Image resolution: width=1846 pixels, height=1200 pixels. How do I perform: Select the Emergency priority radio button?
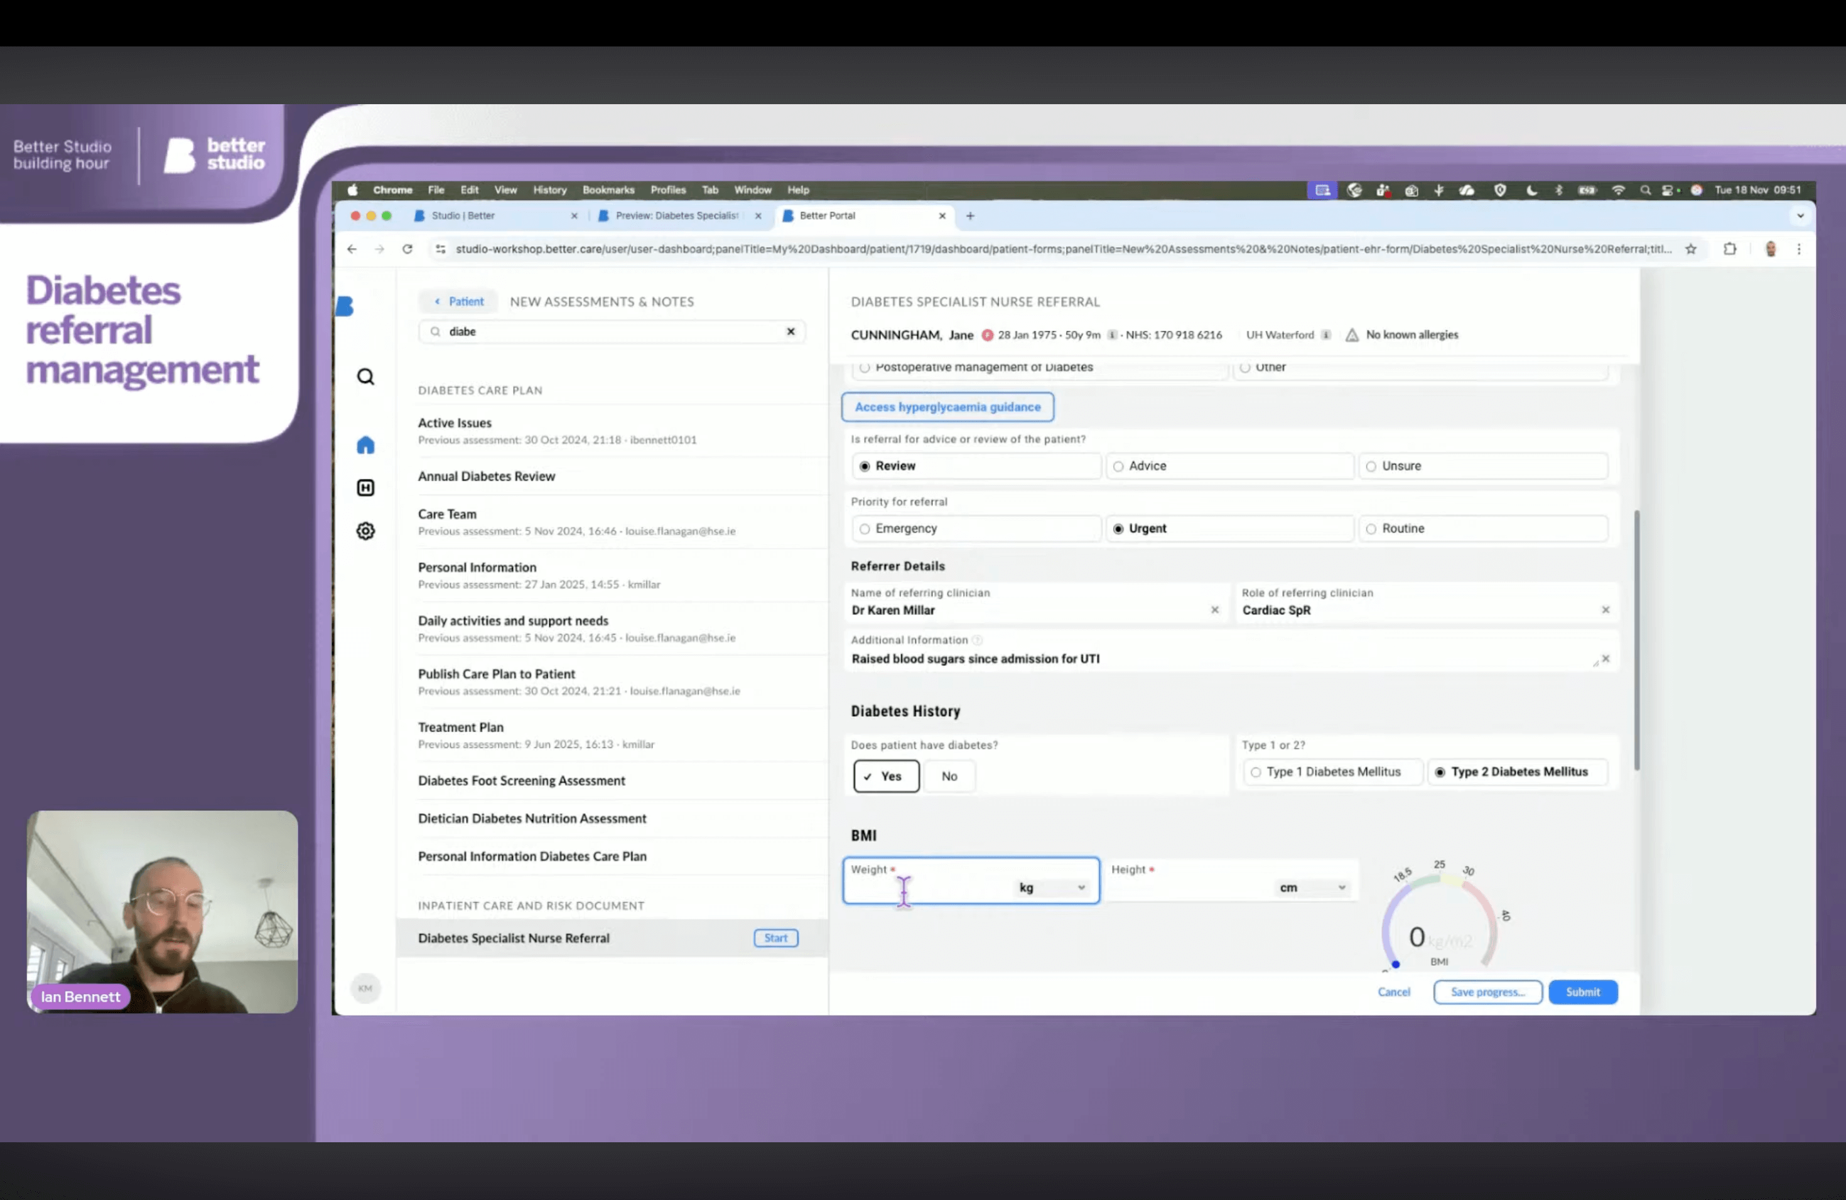coord(865,528)
